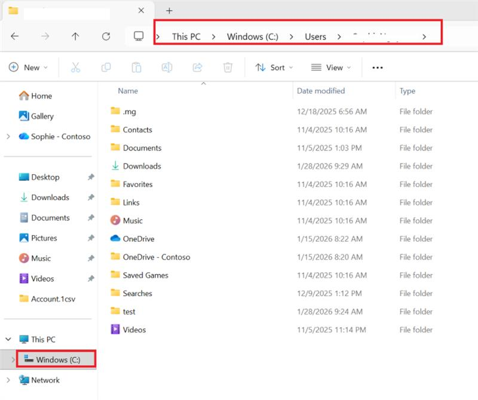Open the New item dropdown

pos(28,67)
